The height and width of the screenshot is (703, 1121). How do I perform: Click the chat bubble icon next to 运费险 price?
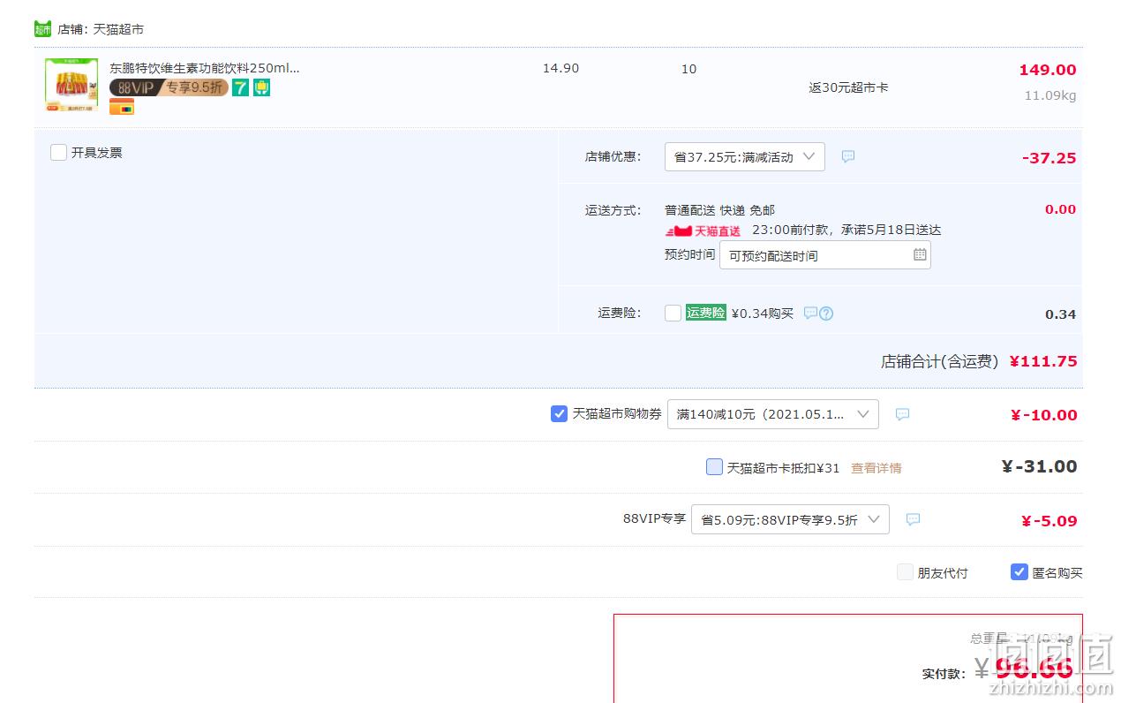810,313
